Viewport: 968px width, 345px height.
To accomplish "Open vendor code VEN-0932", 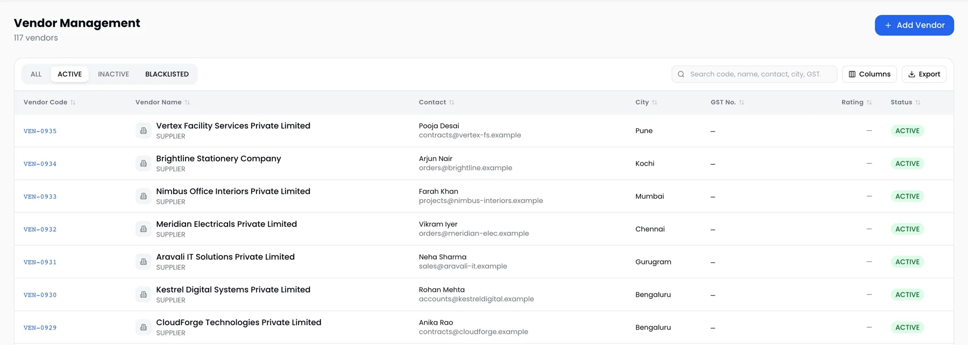I will [x=40, y=229].
